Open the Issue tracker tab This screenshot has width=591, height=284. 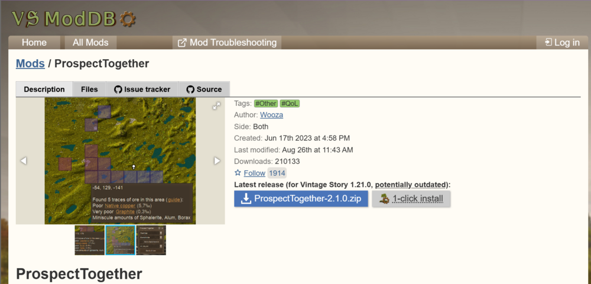142,89
